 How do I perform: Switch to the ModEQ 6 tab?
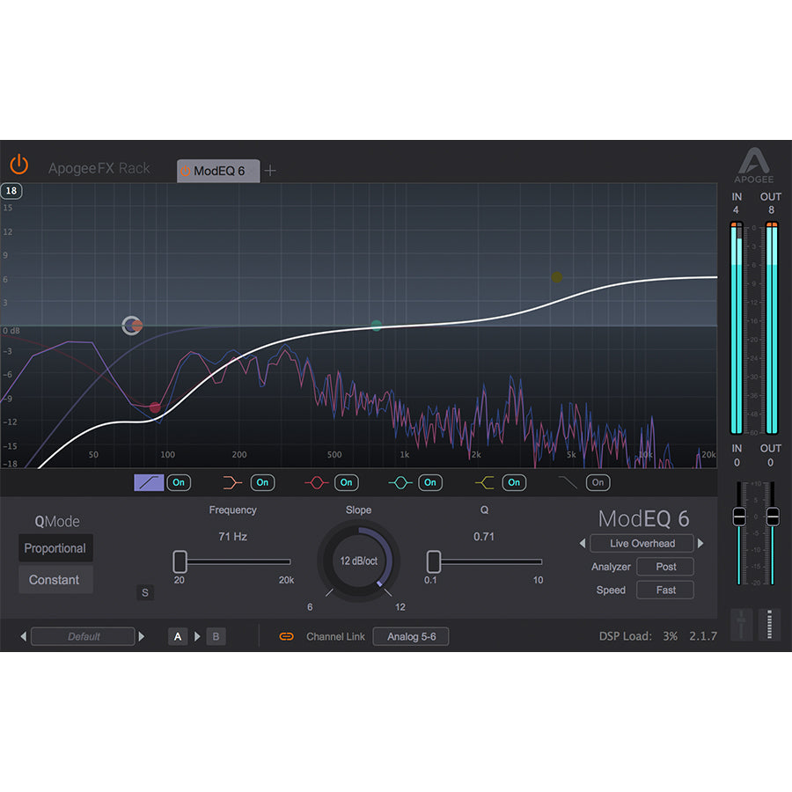pyautogui.click(x=218, y=171)
